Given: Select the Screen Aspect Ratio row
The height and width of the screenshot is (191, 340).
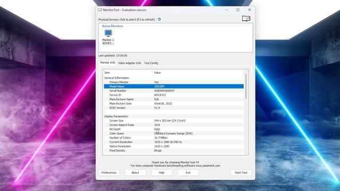Looking at the screenshot, I should tap(174, 125).
